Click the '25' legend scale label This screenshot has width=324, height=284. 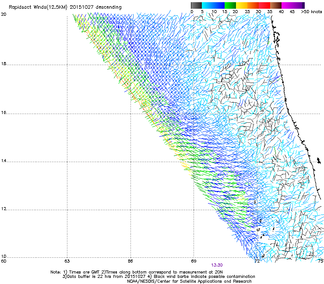(247, 11)
